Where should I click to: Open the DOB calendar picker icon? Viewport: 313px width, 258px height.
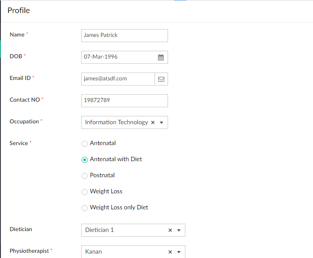[x=161, y=57]
